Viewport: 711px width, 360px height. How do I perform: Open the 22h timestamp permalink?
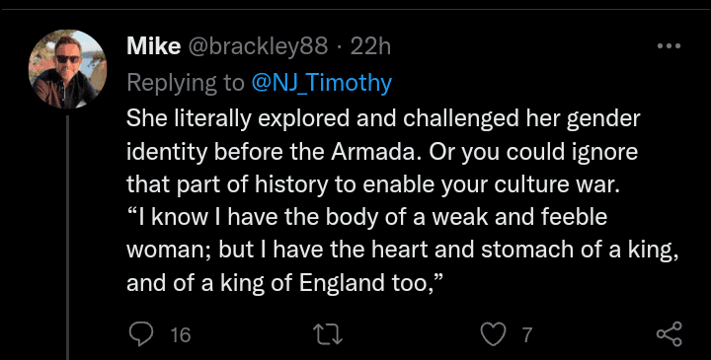pyautogui.click(x=370, y=46)
